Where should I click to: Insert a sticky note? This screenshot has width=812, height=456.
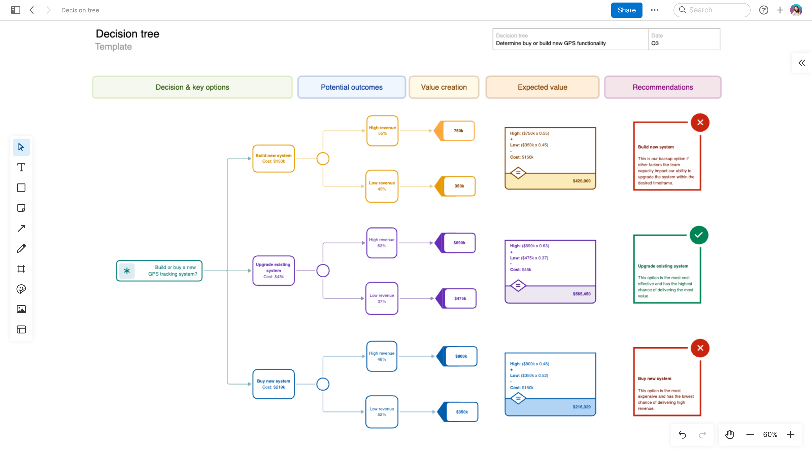[21, 208]
